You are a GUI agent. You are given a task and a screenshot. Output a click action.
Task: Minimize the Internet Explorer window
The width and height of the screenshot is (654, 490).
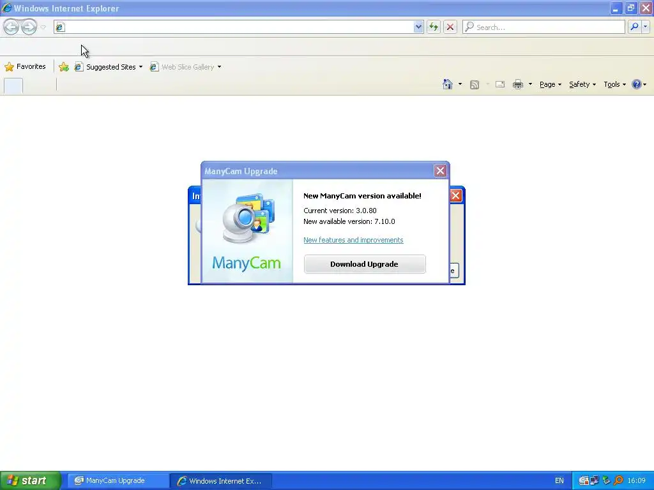tap(616, 8)
